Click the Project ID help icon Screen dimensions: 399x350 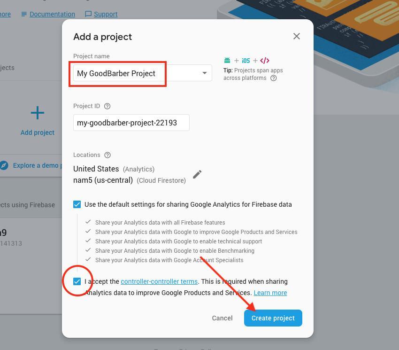click(x=107, y=106)
